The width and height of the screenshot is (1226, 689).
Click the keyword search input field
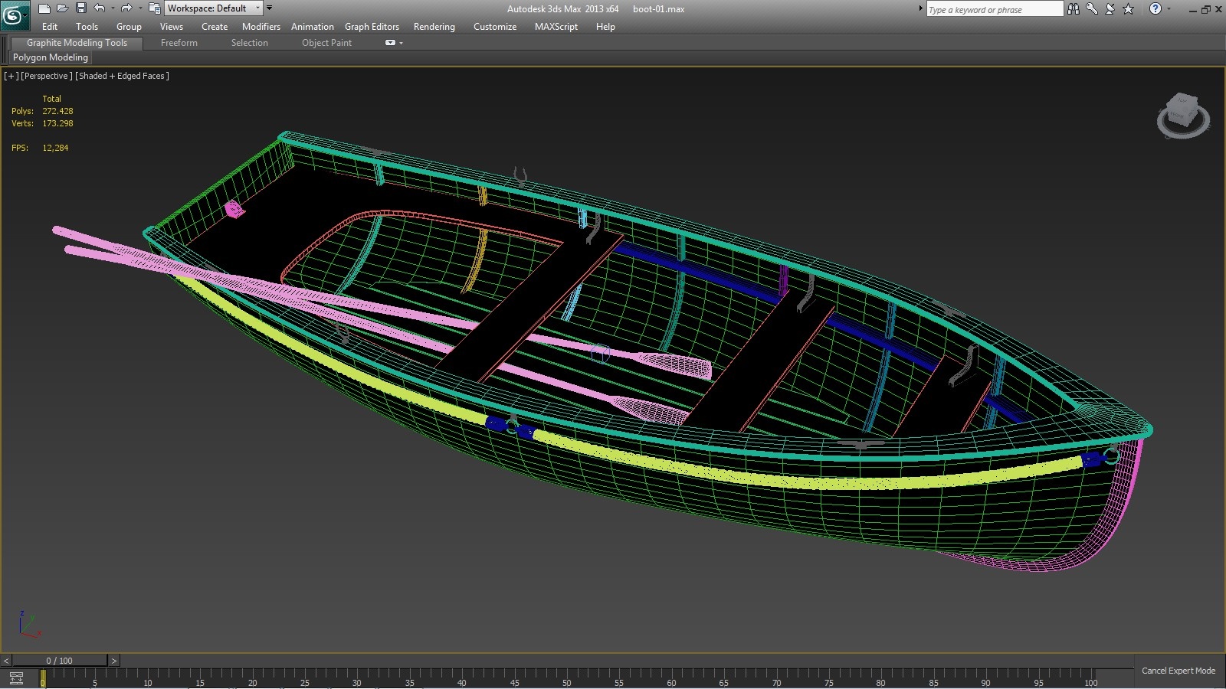click(995, 9)
